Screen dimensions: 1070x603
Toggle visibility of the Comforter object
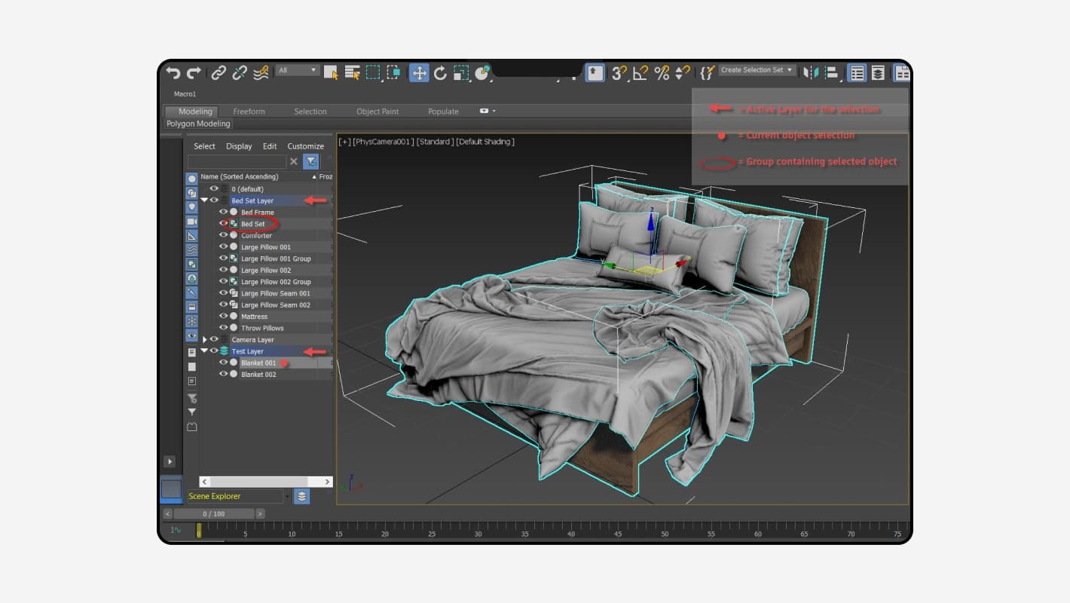(222, 236)
